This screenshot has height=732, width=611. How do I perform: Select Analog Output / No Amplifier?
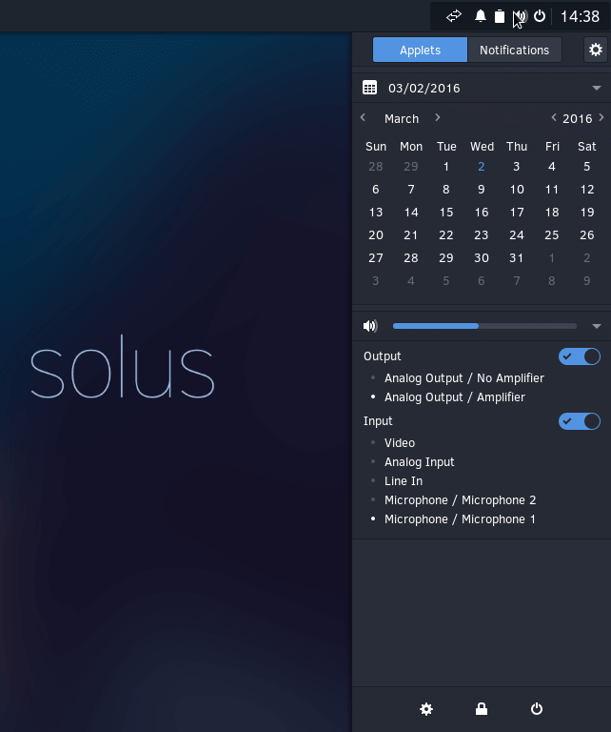[x=464, y=378]
